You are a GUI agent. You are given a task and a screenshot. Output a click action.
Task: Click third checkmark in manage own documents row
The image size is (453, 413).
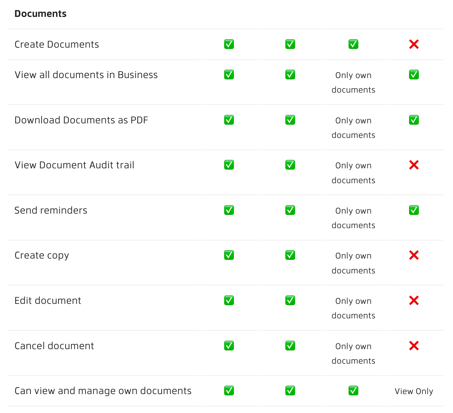pos(353,391)
